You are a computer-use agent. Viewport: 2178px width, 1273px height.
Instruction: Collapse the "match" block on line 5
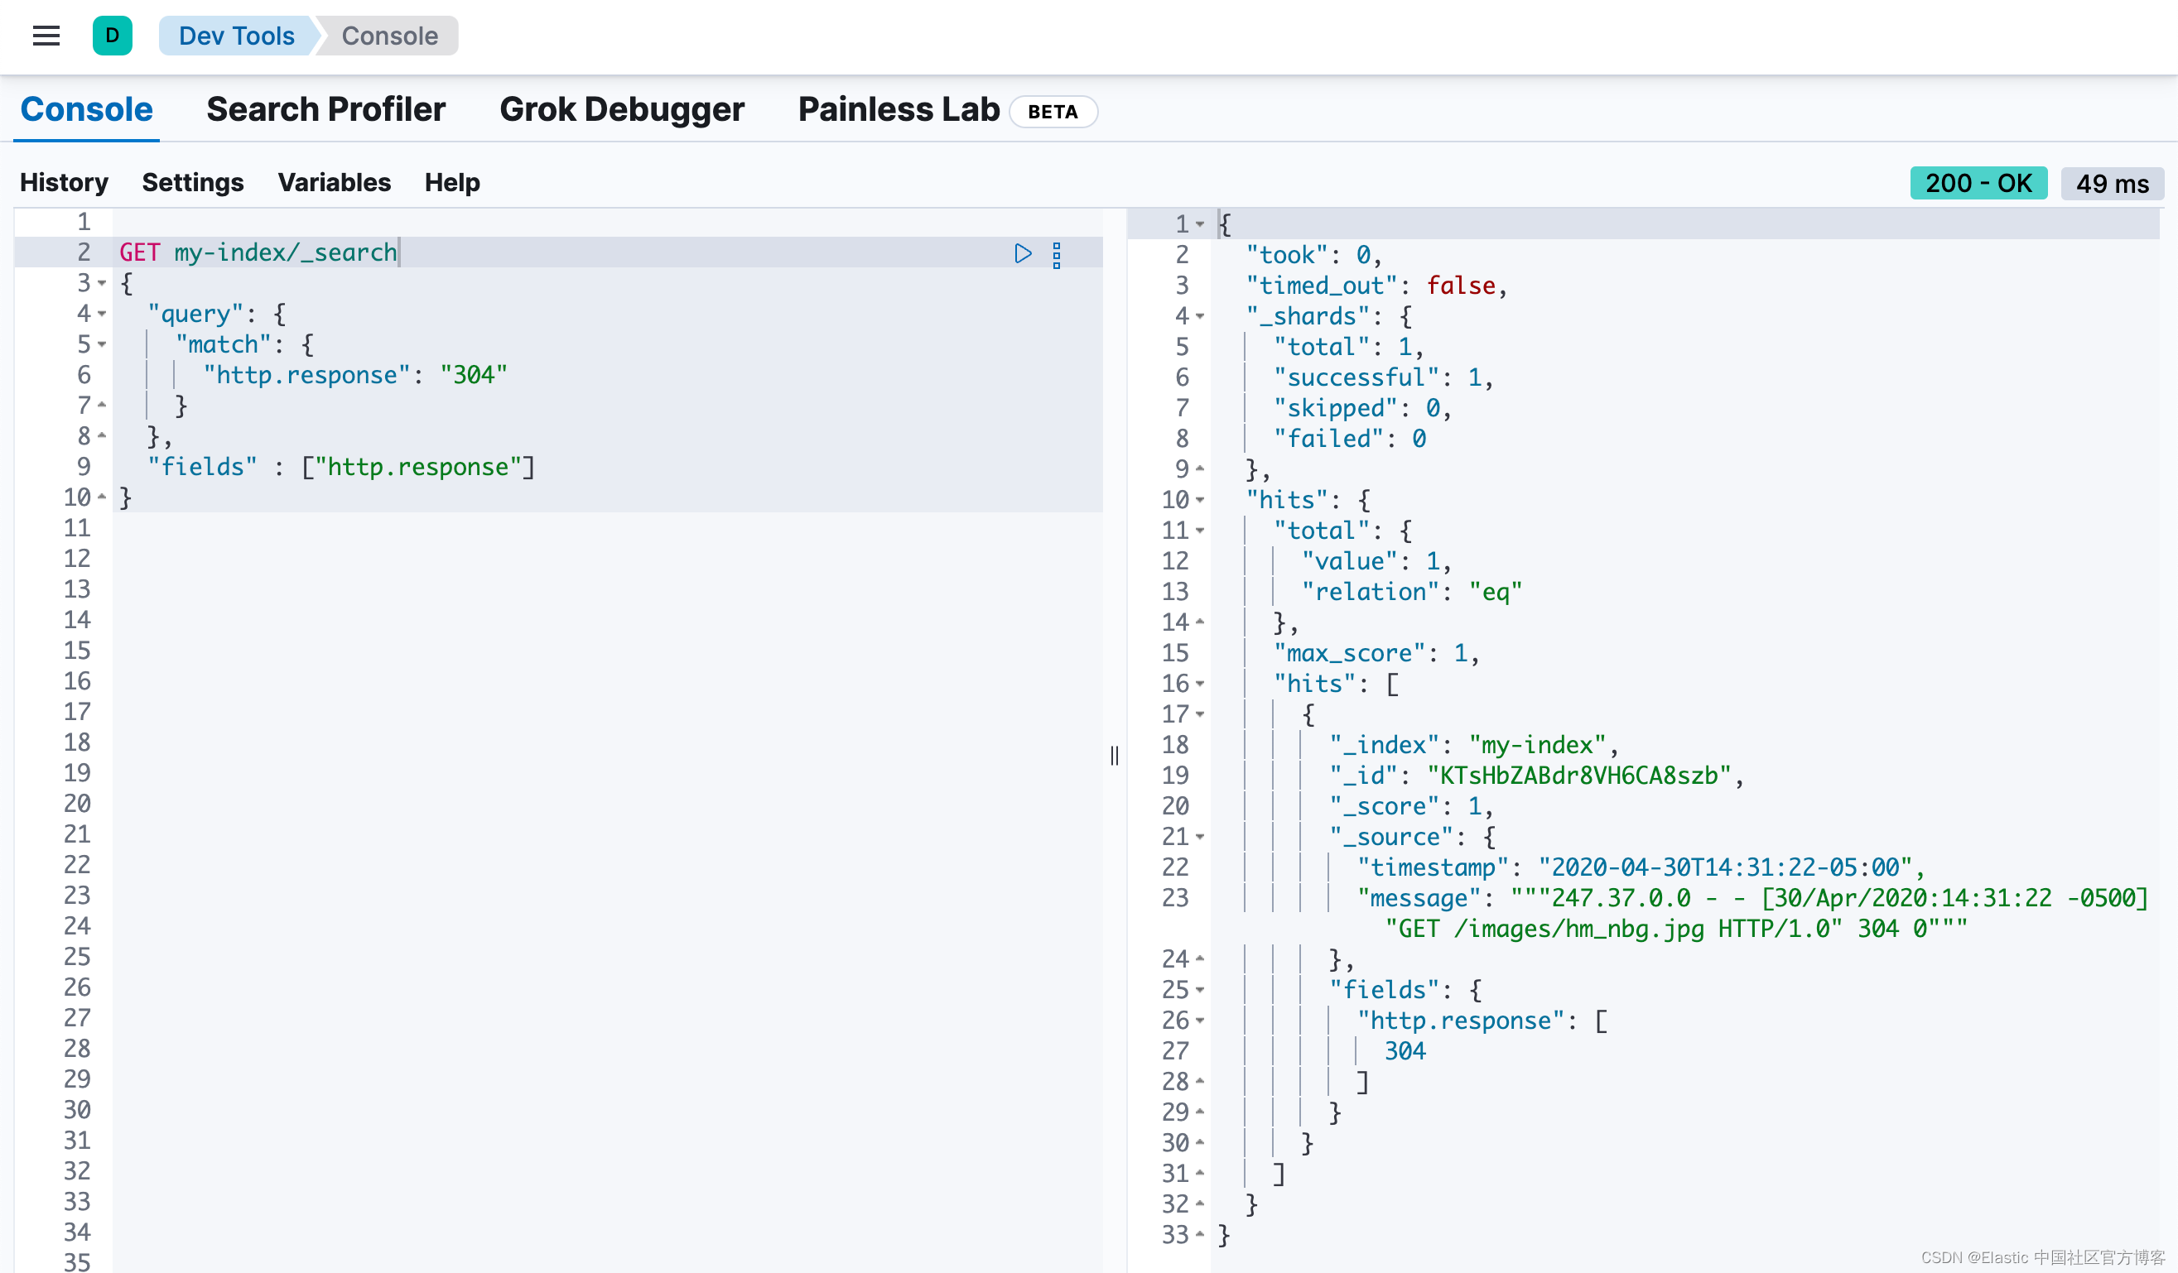pyautogui.click(x=102, y=345)
